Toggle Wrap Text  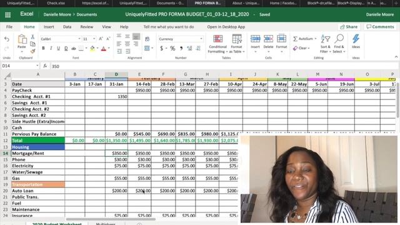coord(147,39)
